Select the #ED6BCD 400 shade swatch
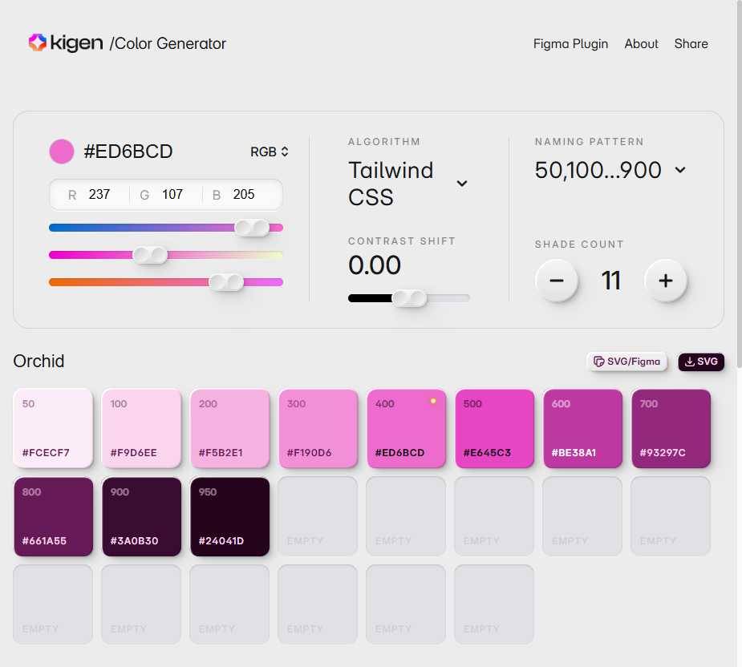The image size is (742, 667). coord(406,429)
